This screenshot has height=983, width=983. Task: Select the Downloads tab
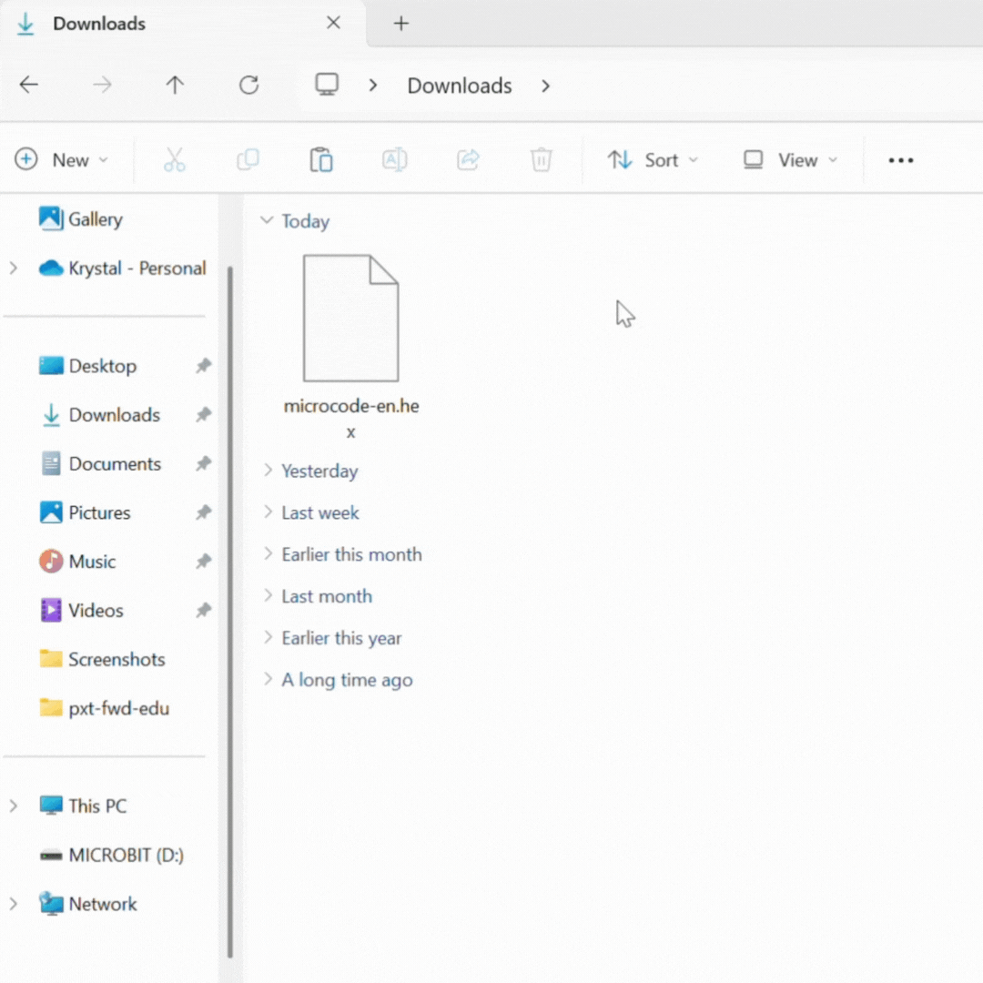point(182,24)
